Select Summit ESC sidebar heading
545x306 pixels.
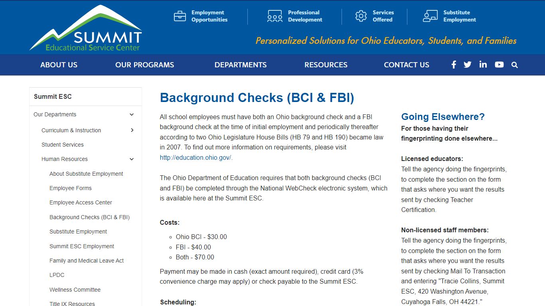53,96
